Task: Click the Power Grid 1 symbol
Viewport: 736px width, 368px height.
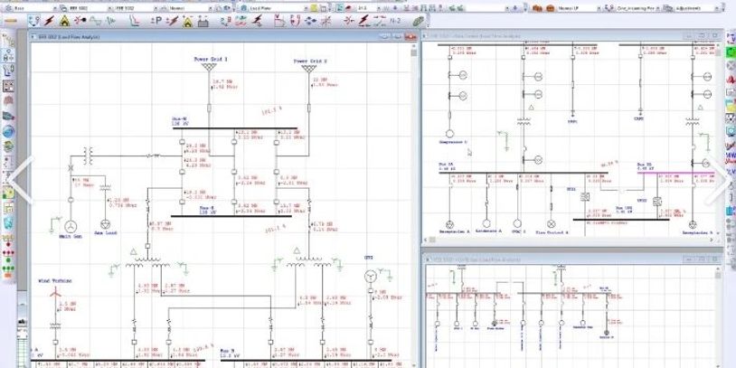Action: click(x=209, y=68)
